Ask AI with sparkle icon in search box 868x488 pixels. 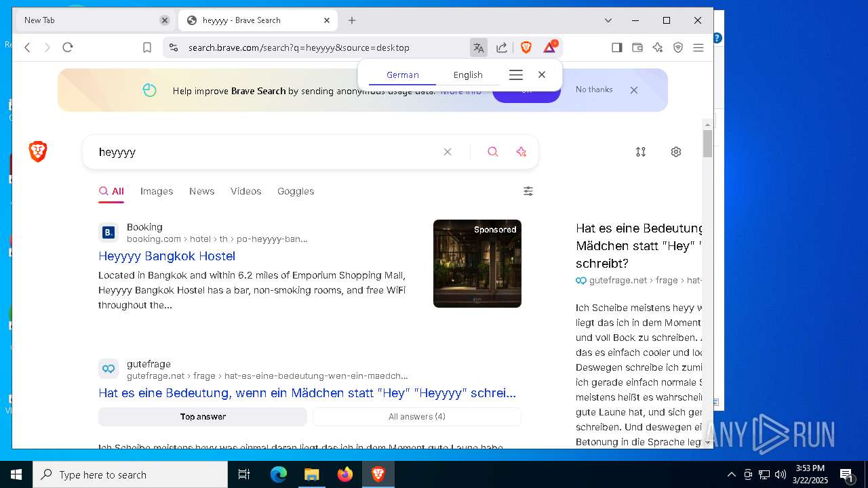point(521,152)
